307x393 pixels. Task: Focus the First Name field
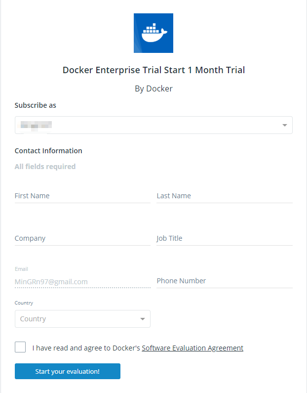coord(82,196)
